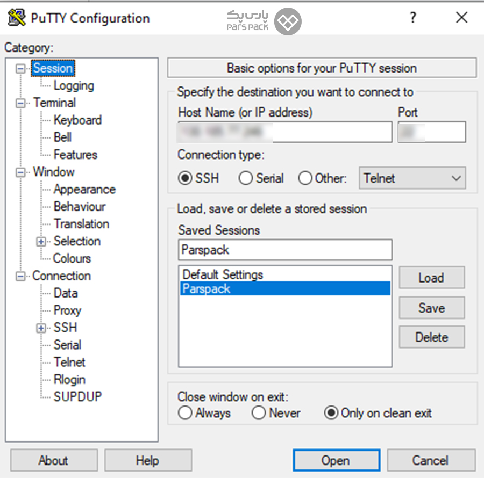Open the Logging category

coord(74,86)
